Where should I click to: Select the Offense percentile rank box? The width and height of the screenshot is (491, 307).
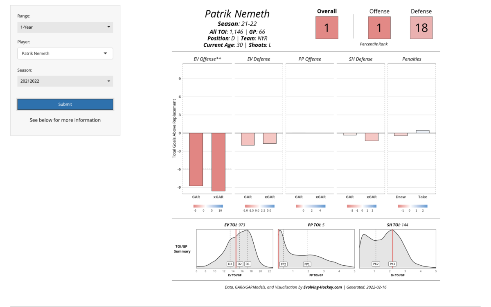[379, 28]
